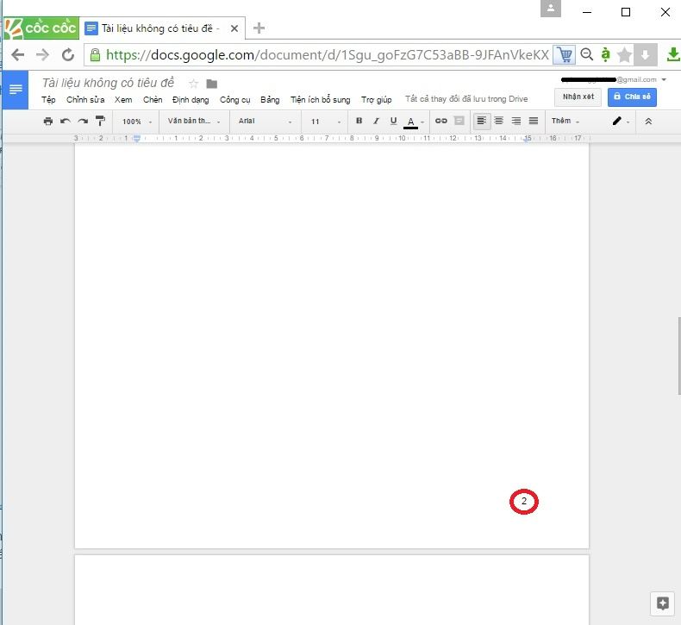The image size is (681, 625).
Task: Click the zoom magnifier icon in address bar
Action: [587, 54]
